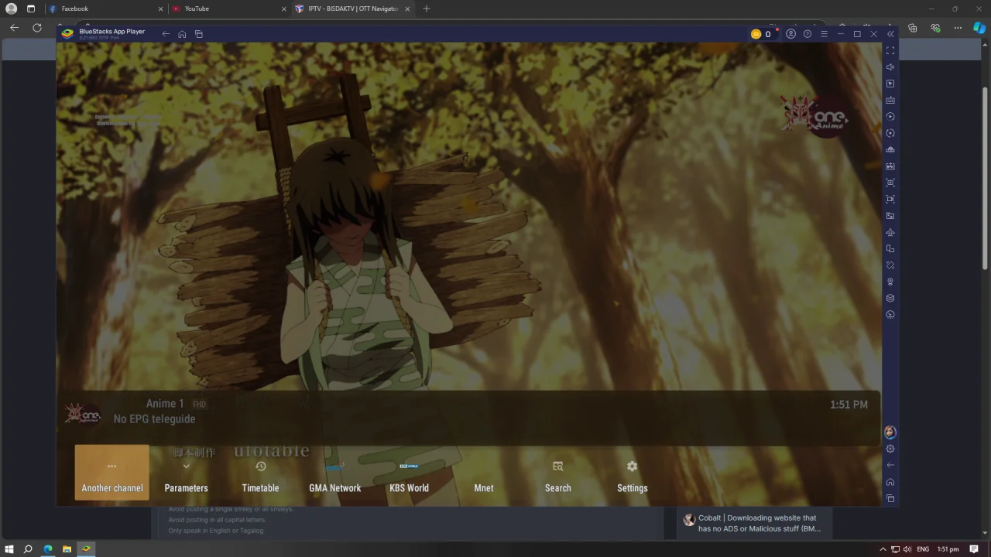Toggle the cursor lock icon in BlueStacks sidebar
This screenshot has width=991, height=557.
890,84
